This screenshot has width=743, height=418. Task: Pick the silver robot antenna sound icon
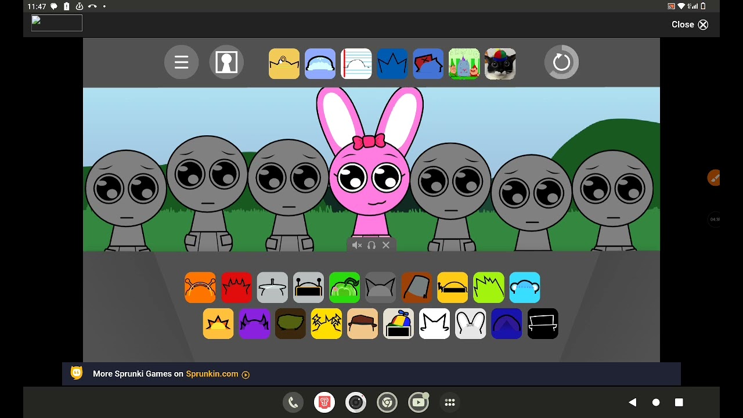click(x=308, y=287)
